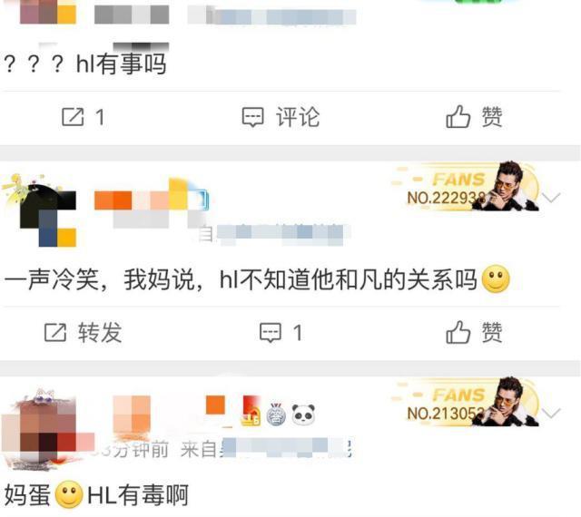Tap the 赞 label under the second post
581x517 pixels.
(492, 332)
